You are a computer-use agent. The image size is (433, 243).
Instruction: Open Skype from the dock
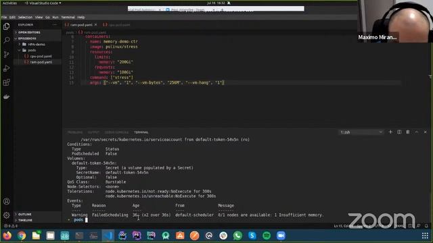pyautogui.click(x=252, y=236)
